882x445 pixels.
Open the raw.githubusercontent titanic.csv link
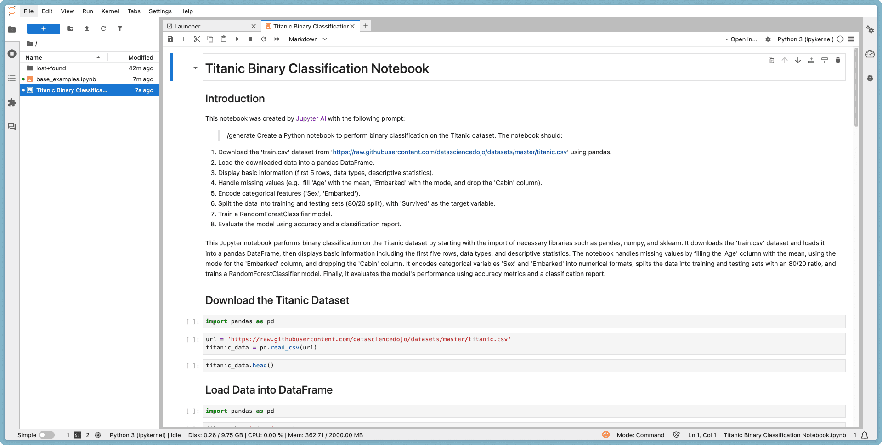[x=450, y=152]
